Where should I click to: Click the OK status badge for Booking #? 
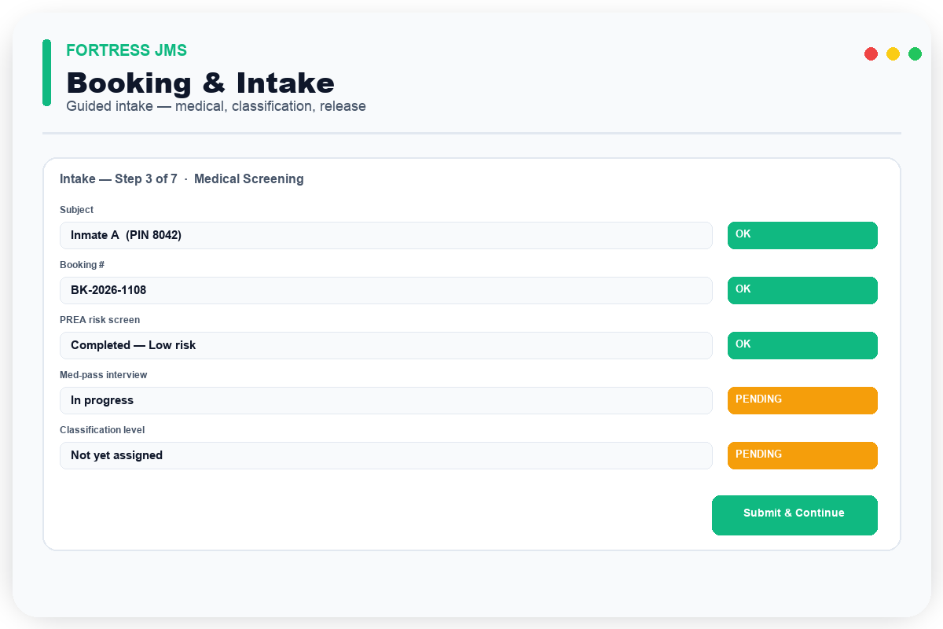802,290
